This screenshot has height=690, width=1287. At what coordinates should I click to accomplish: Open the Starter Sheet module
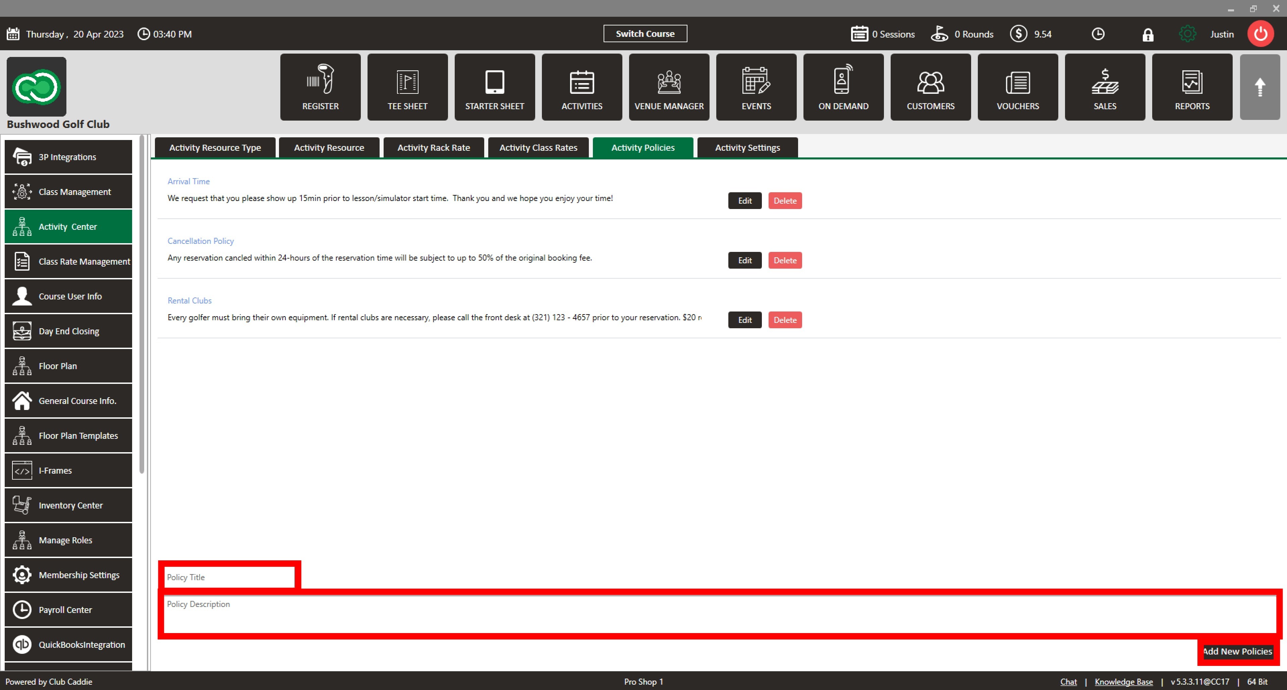pos(495,87)
